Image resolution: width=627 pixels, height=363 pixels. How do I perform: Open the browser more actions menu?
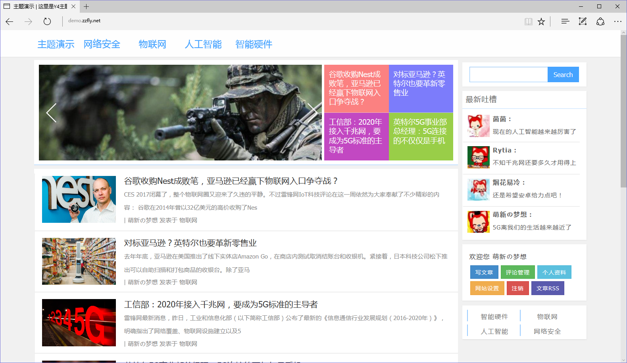pyautogui.click(x=618, y=21)
